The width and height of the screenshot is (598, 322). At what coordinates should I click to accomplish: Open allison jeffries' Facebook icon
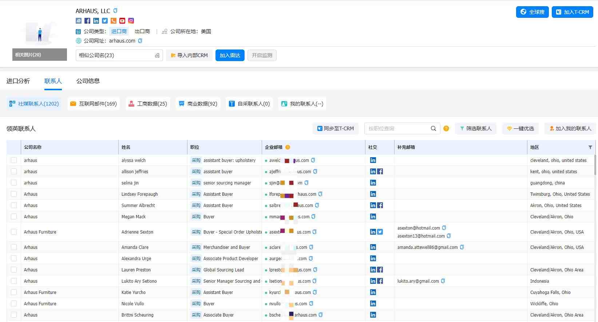[380, 171]
